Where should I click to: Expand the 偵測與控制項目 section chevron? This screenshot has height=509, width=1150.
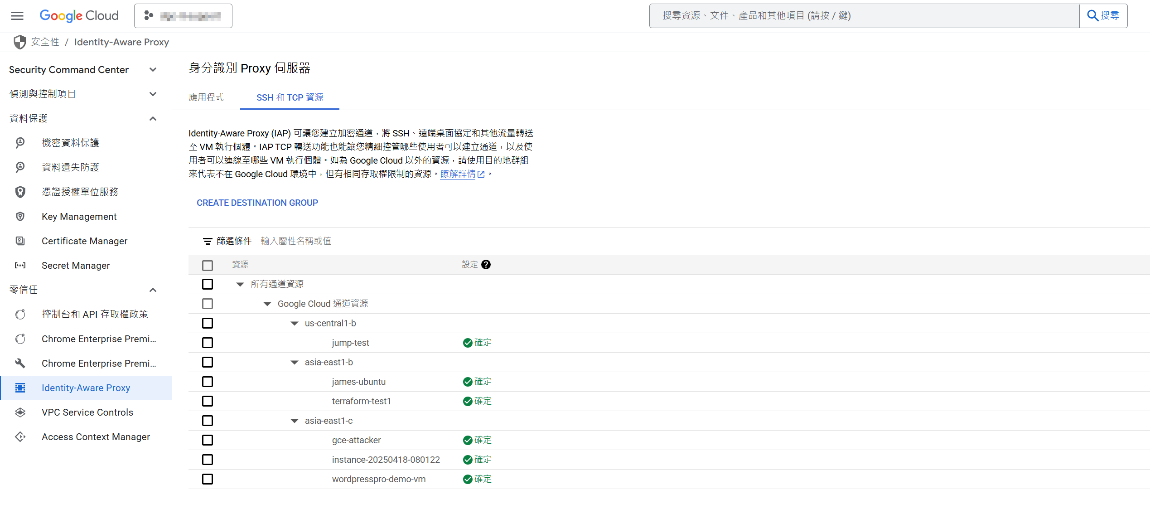click(x=153, y=94)
